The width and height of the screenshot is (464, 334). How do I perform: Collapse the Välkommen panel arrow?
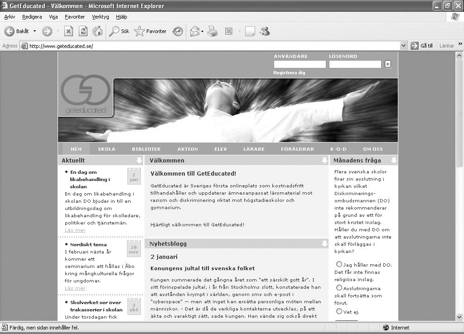tap(324, 160)
